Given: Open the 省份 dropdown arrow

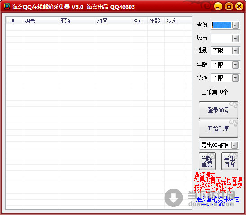Looking at the screenshot, I should click(235, 25).
